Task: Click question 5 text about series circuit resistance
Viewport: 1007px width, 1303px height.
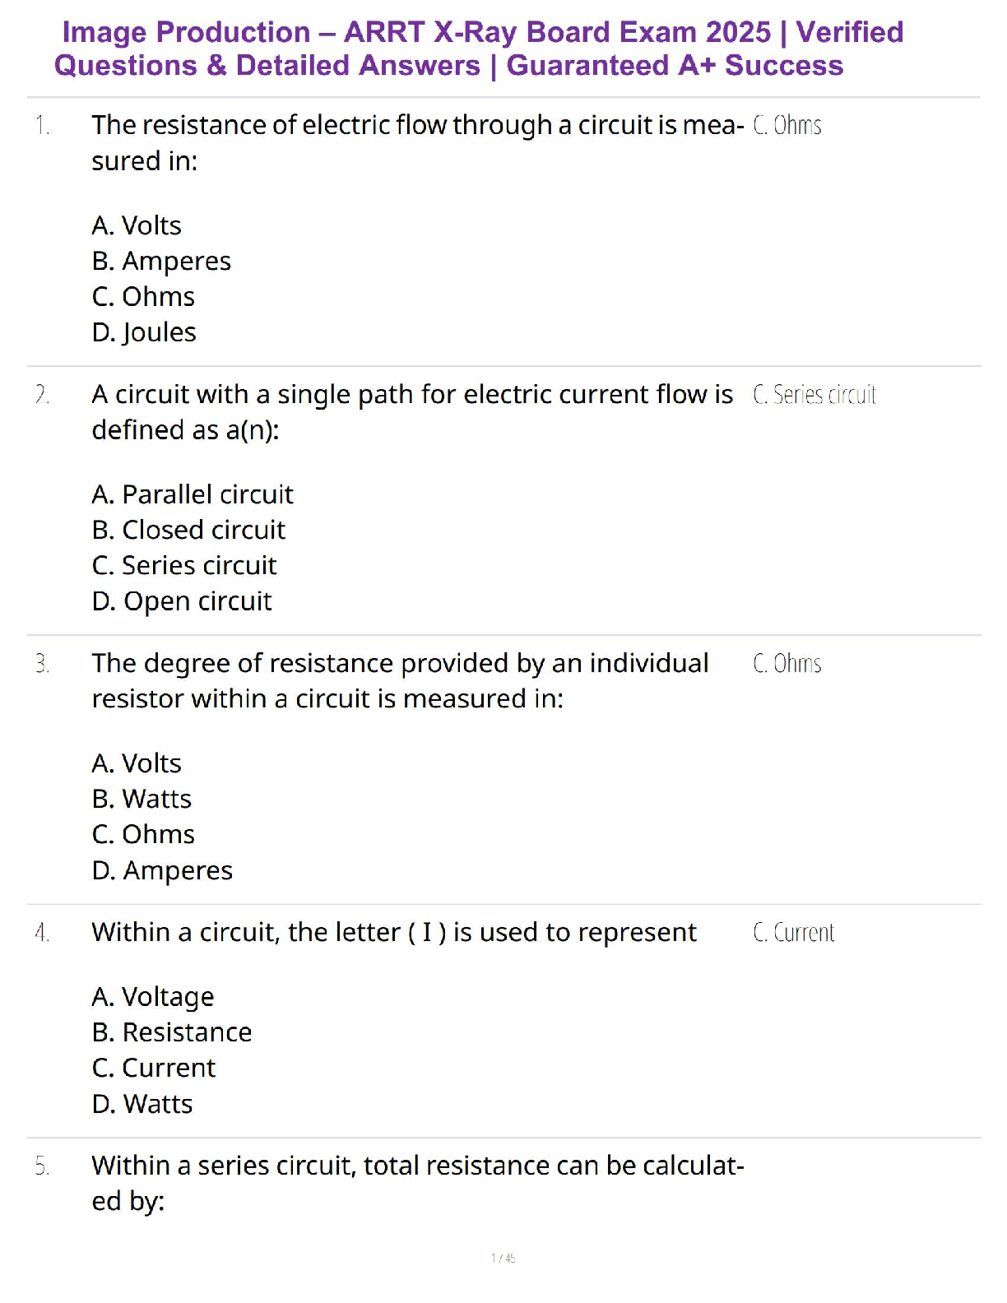Action: (x=417, y=1183)
